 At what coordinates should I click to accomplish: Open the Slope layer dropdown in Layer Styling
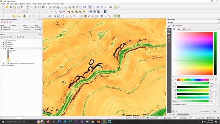point(193,22)
